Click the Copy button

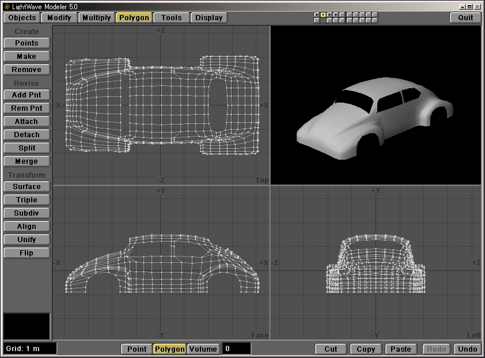366,349
